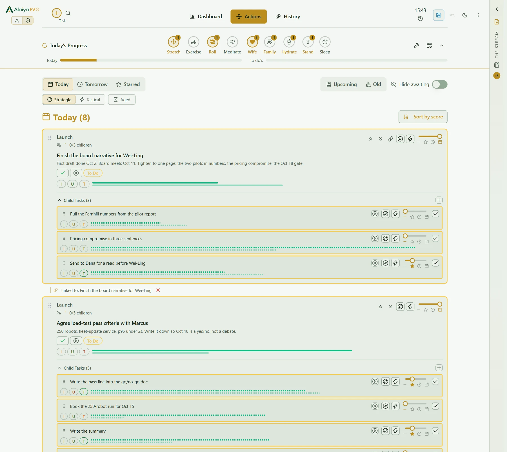
Task: Click the Sort by score button
Action: click(x=423, y=117)
